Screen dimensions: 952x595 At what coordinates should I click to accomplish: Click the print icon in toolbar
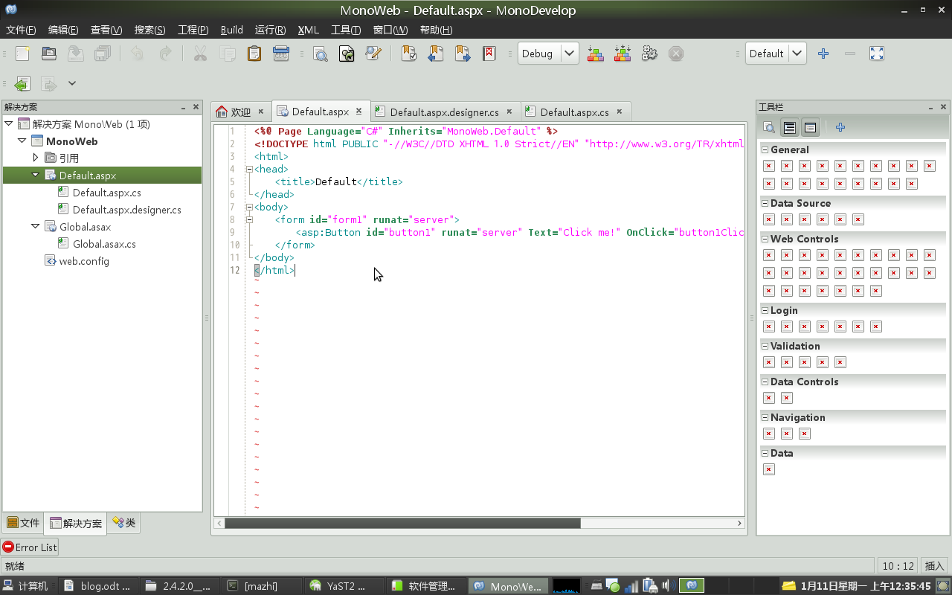[x=281, y=54]
